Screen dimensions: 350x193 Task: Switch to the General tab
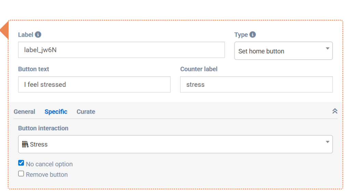[x=24, y=112]
